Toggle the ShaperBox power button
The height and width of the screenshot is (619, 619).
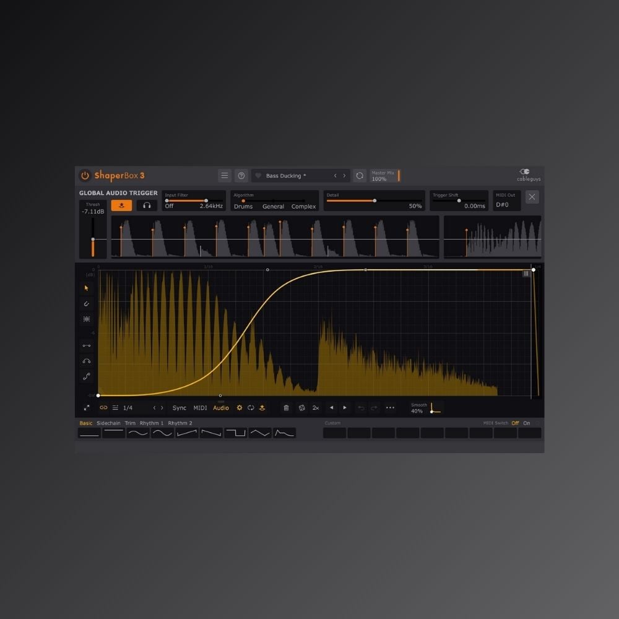pos(85,175)
